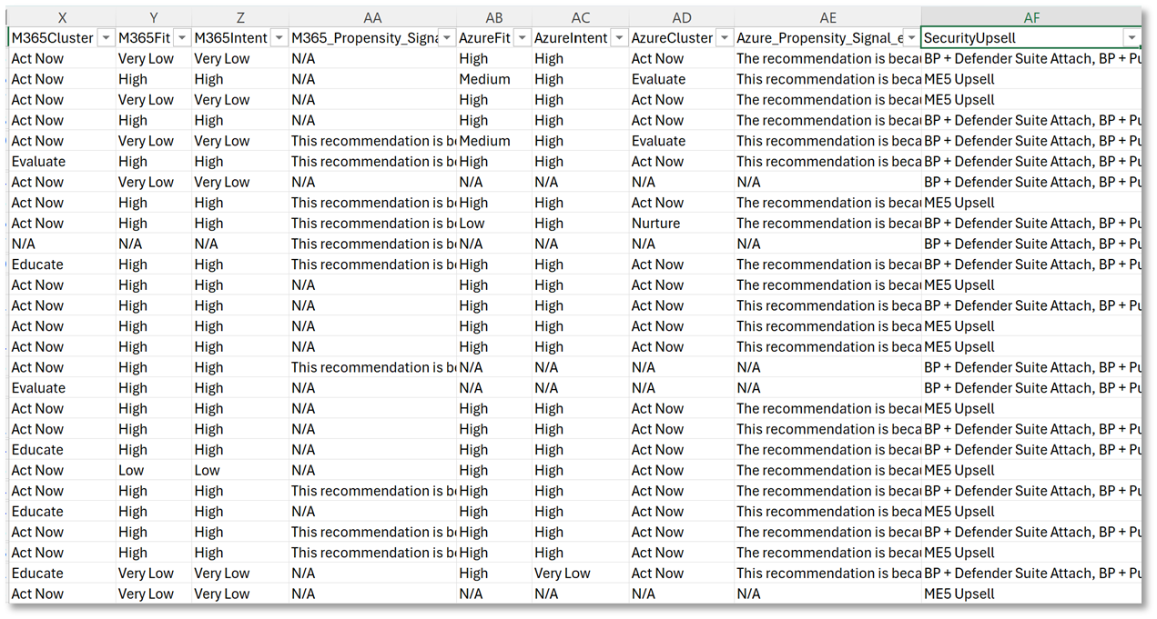Select the Low cell in M365Intent column
This screenshot has height=619, width=1157.
tap(240, 470)
